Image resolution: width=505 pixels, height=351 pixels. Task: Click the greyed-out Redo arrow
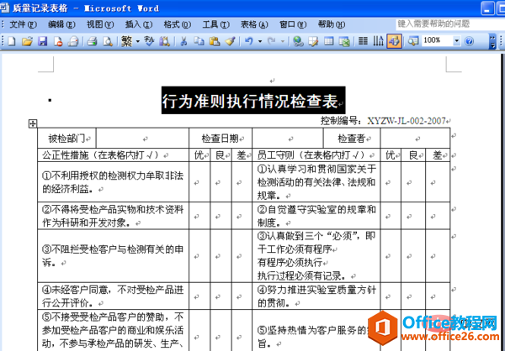coord(272,41)
